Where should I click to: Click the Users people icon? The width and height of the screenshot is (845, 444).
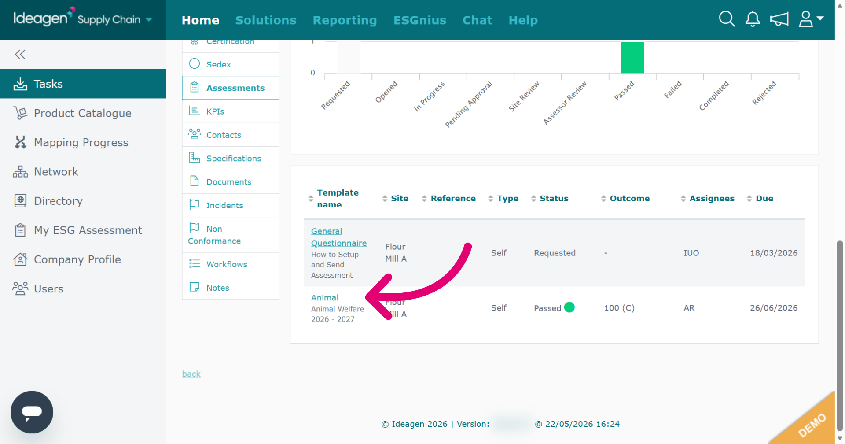tap(20, 289)
